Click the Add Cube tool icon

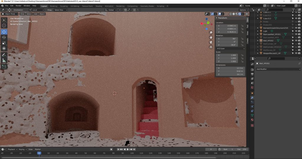coord(4,67)
